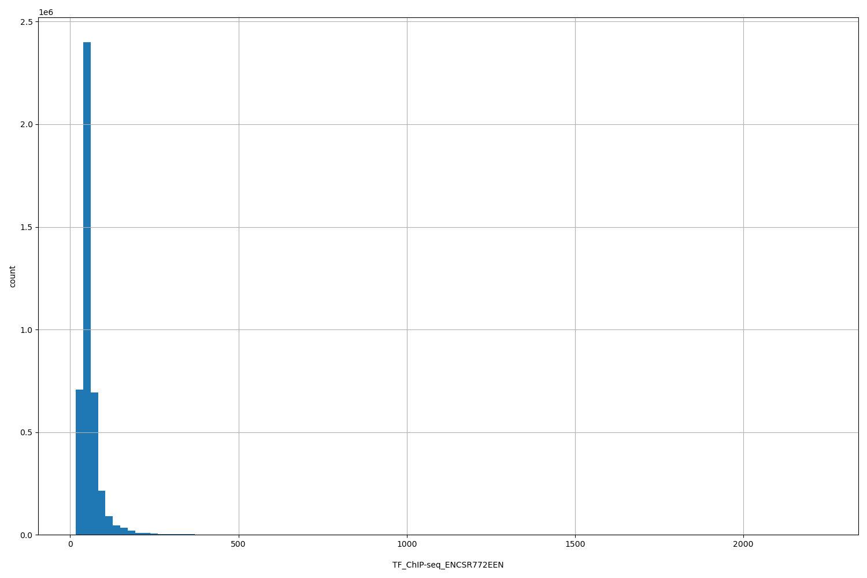Image resolution: width=867 pixels, height=578 pixels.
Task: Click the 500 x-axis tick label
Action: tap(238, 543)
